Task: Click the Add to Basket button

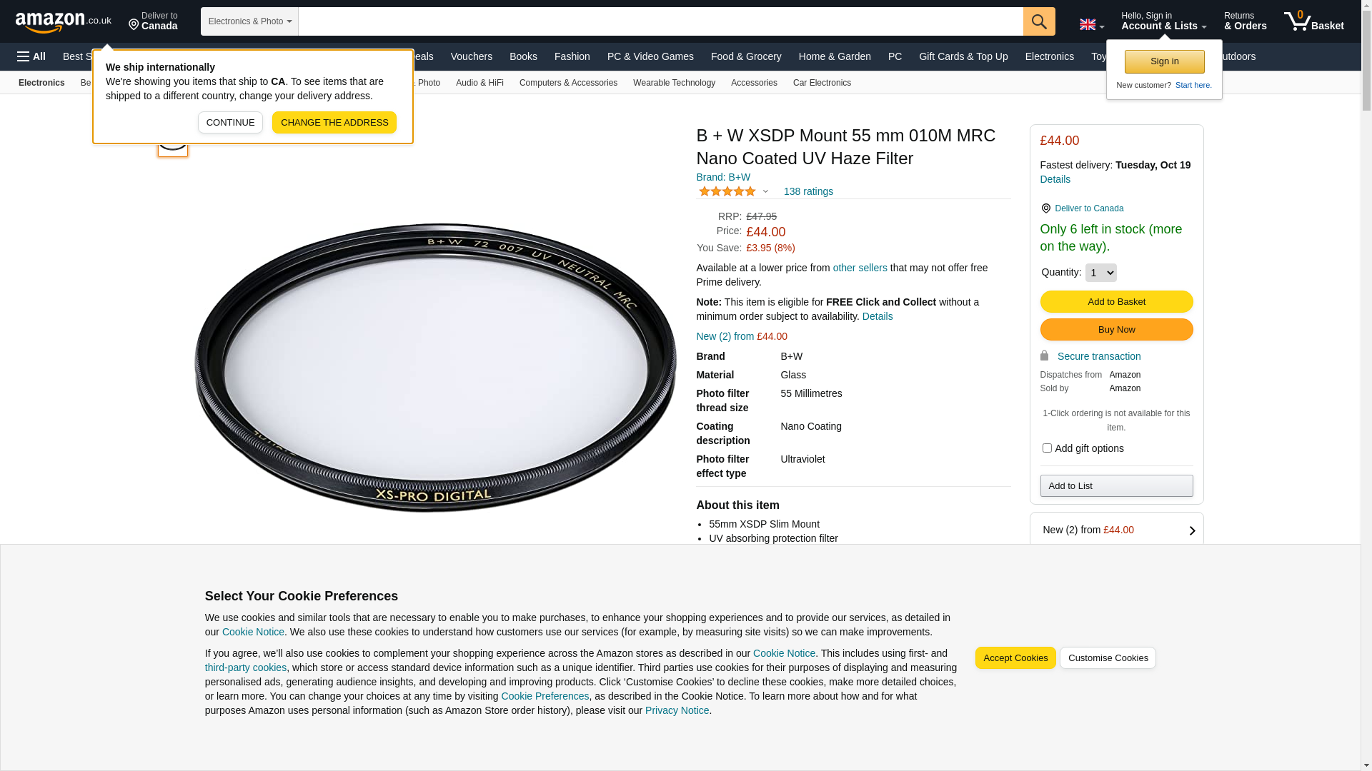Action: pos(1116,302)
